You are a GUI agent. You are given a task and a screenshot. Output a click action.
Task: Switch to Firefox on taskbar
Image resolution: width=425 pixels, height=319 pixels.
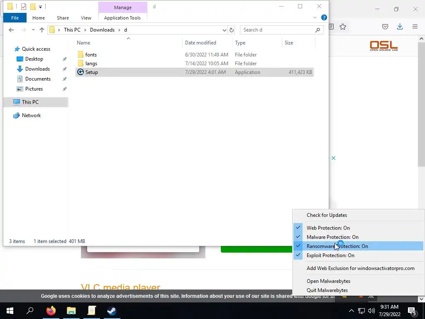tap(51, 311)
